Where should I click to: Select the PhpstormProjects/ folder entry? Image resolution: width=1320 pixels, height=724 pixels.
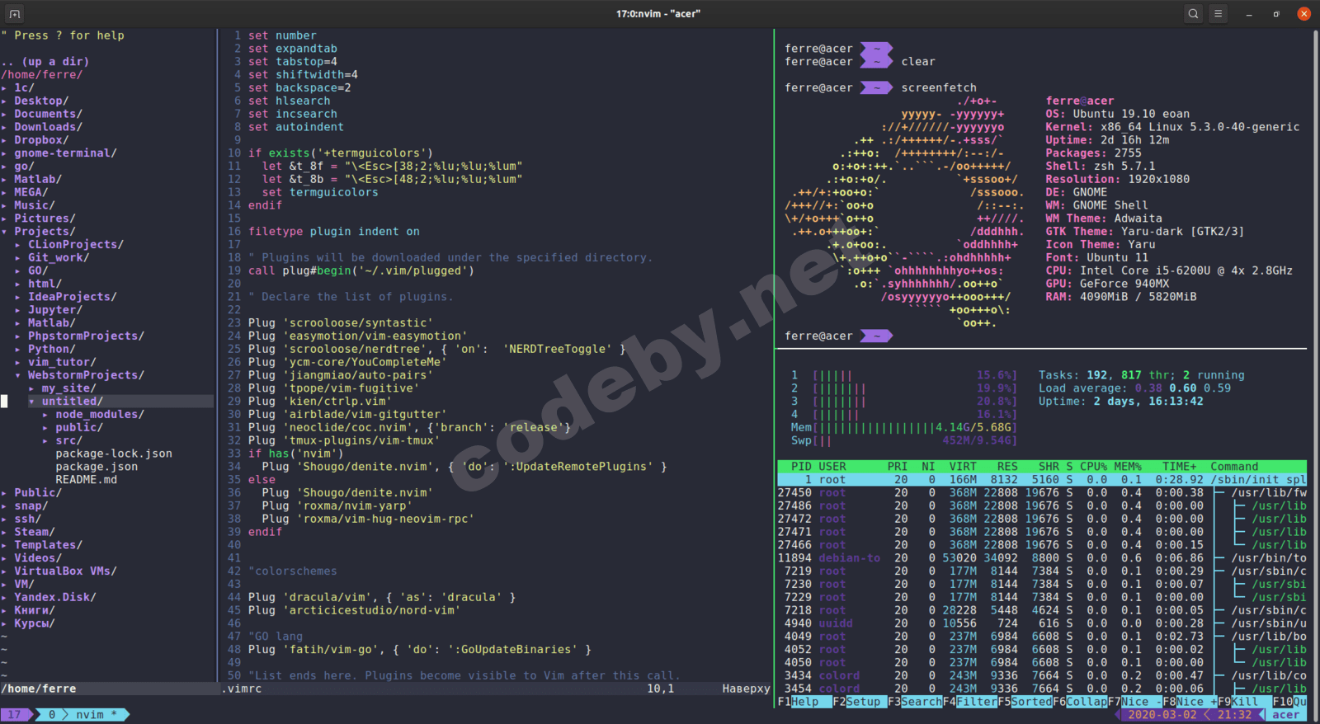click(86, 336)
